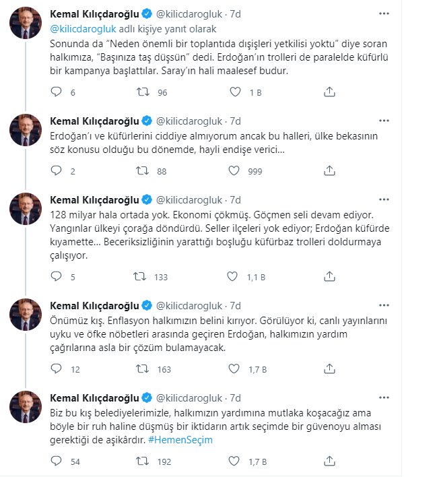Open the @kilicdarogluk mention link in reply line
The width and height of the screenshot is (439, 477).
[83, 29]
